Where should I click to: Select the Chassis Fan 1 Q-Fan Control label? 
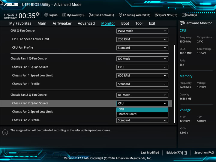pos(29,58)
